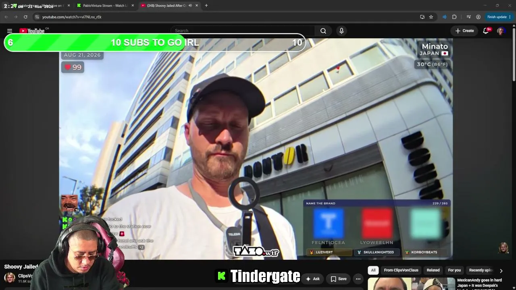This screenshot has height=290, width=516.
Task: Select the Related filter chip
Action: [x=433, y=270]
